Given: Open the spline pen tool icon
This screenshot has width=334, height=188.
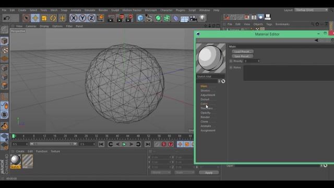Looking at the screenshot, I should [x=149, y=18].
